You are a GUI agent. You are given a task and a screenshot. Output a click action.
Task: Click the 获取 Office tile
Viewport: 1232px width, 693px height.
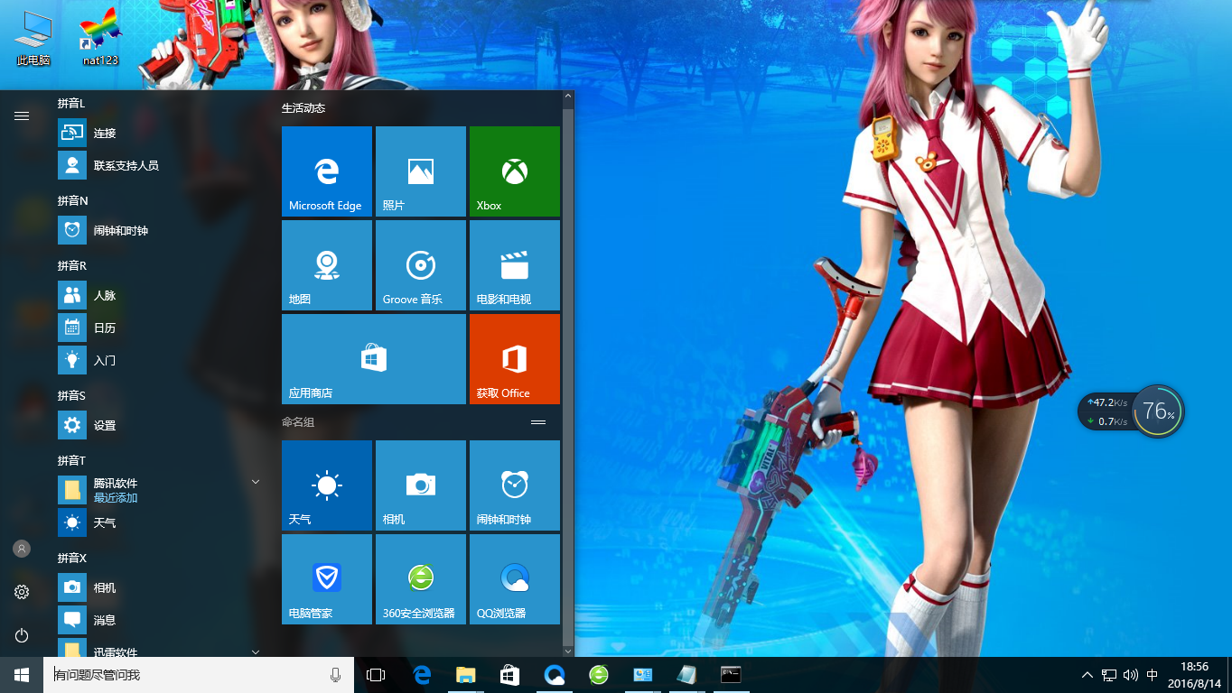[x=514, y=359]
